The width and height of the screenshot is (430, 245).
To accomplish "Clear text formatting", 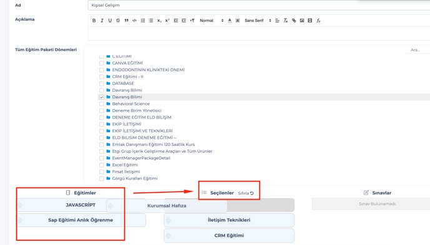I will click(x=286, y=21).
